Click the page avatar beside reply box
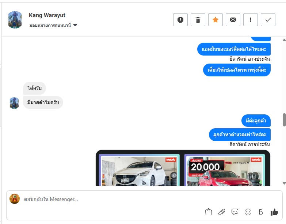This screenshot has height=224, width=286. click(15, 199)
